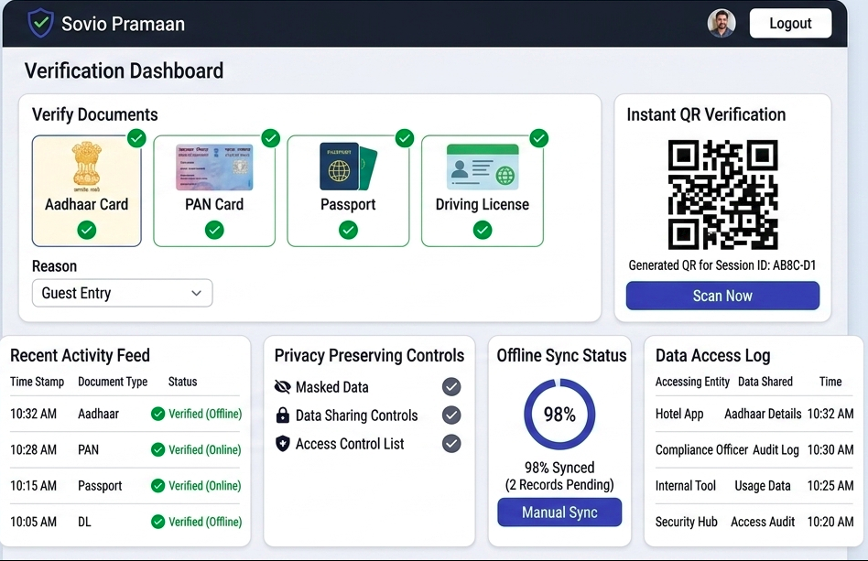Click the Hotel App log entry
This screenshot has width=868, height=561.
[679, 414]
